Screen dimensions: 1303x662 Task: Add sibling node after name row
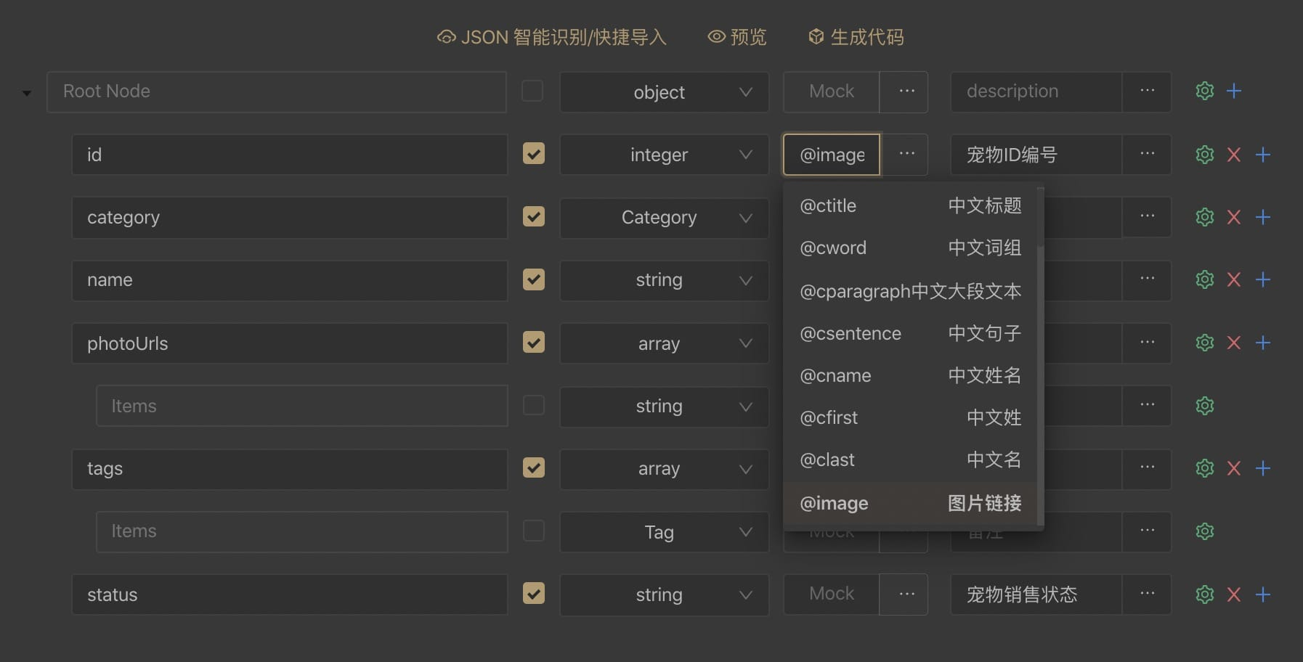pos(1262,279)
